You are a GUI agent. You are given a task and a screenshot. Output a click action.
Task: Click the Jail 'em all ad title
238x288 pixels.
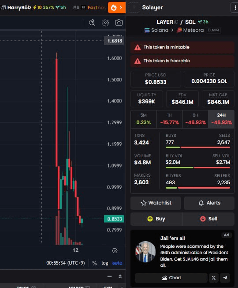[172, 239]
